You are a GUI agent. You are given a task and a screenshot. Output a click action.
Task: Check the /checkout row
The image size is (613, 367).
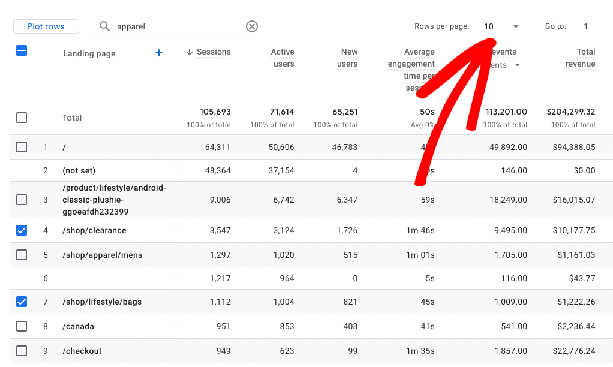click(22, 351)
